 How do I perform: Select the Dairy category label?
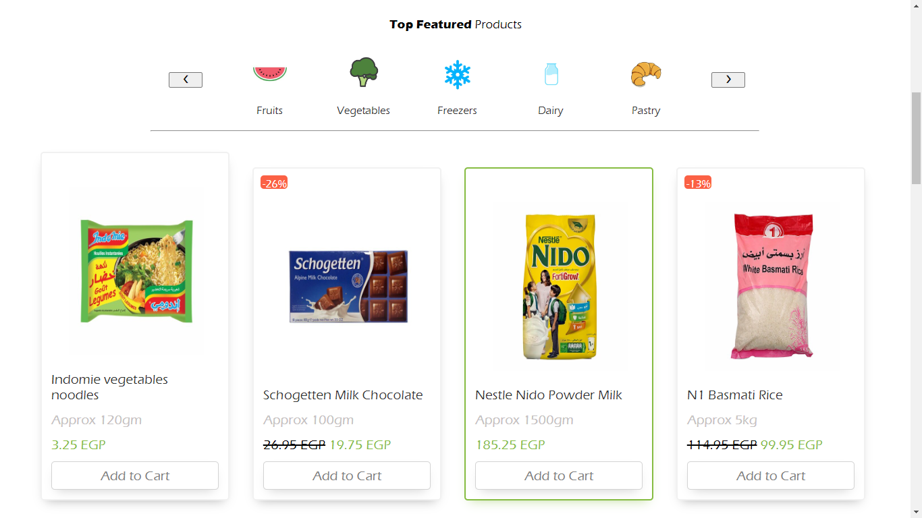550,110
